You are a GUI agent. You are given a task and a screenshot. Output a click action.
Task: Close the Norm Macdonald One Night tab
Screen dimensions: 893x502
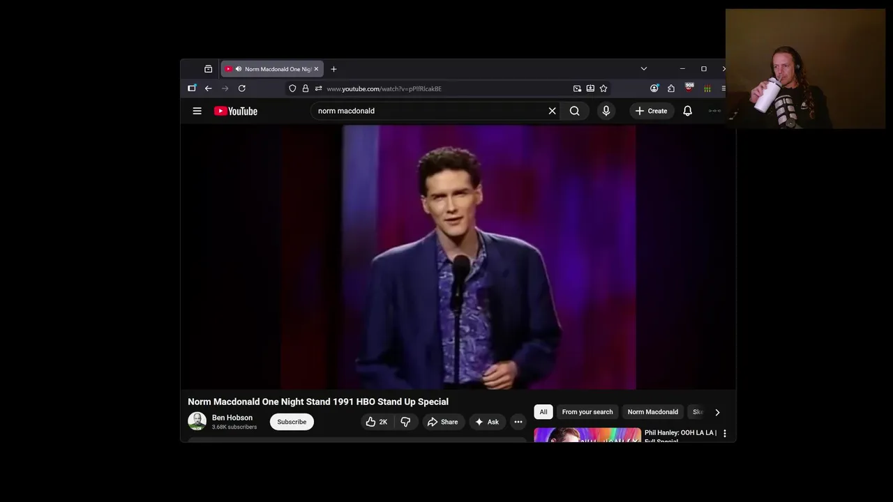click(316, 69)
